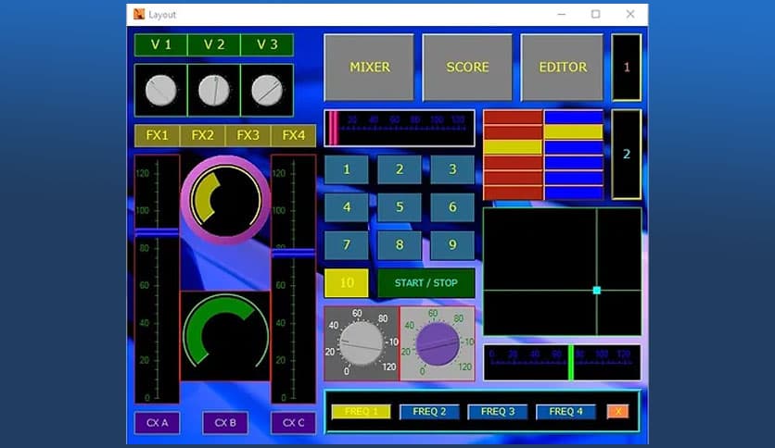Click the purple-ringed yellow arc dial

[x=225, y=199]
